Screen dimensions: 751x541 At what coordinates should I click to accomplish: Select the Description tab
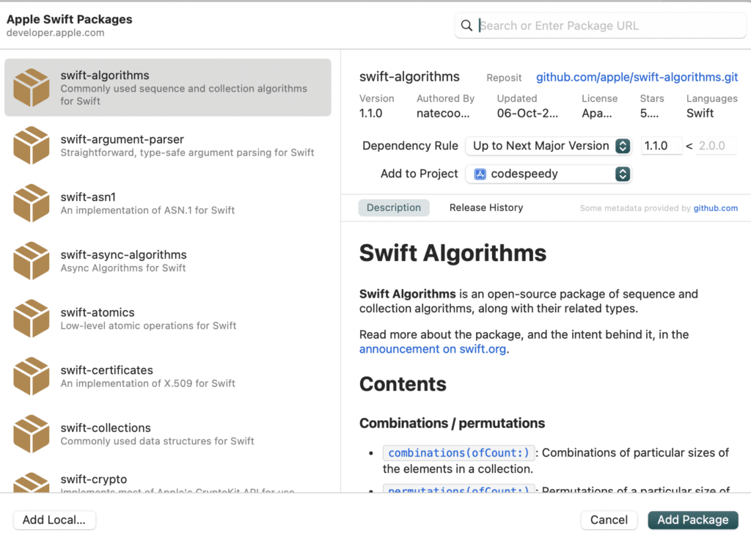[x=394, y=207]
